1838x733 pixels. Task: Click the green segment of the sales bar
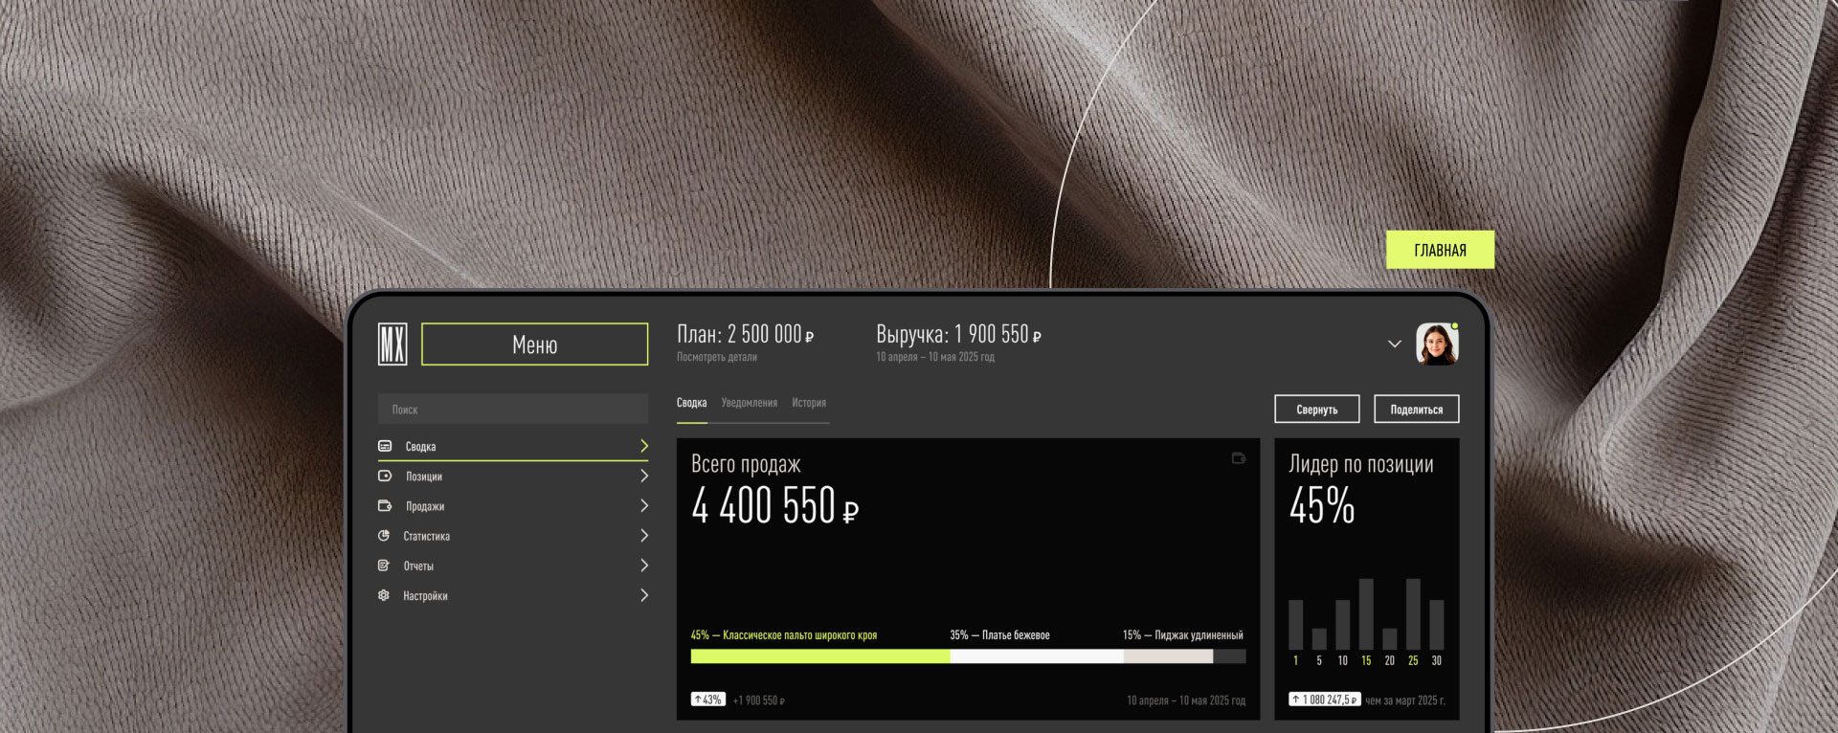[x=819, y=656]
